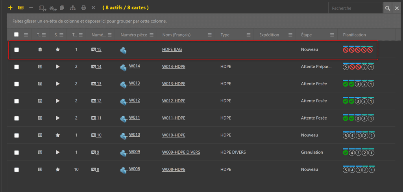Click the magnifying glass search button
This screenshot has height=192, width=403.
click(x=388, y=8)
